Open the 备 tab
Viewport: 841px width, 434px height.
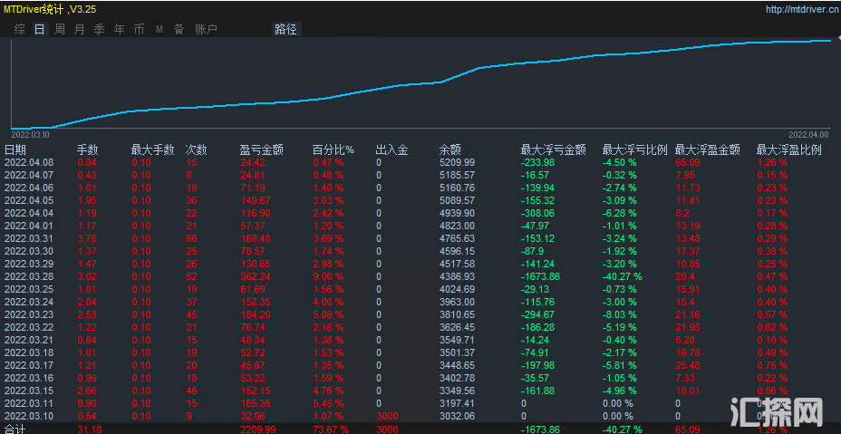point(179,30)
